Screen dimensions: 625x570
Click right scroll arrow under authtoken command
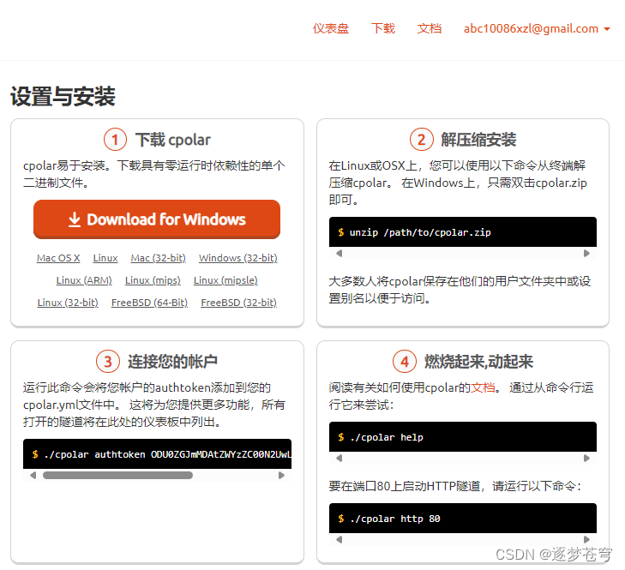283,477
